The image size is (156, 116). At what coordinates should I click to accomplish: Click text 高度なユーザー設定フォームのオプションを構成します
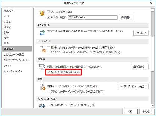point(73,86)
